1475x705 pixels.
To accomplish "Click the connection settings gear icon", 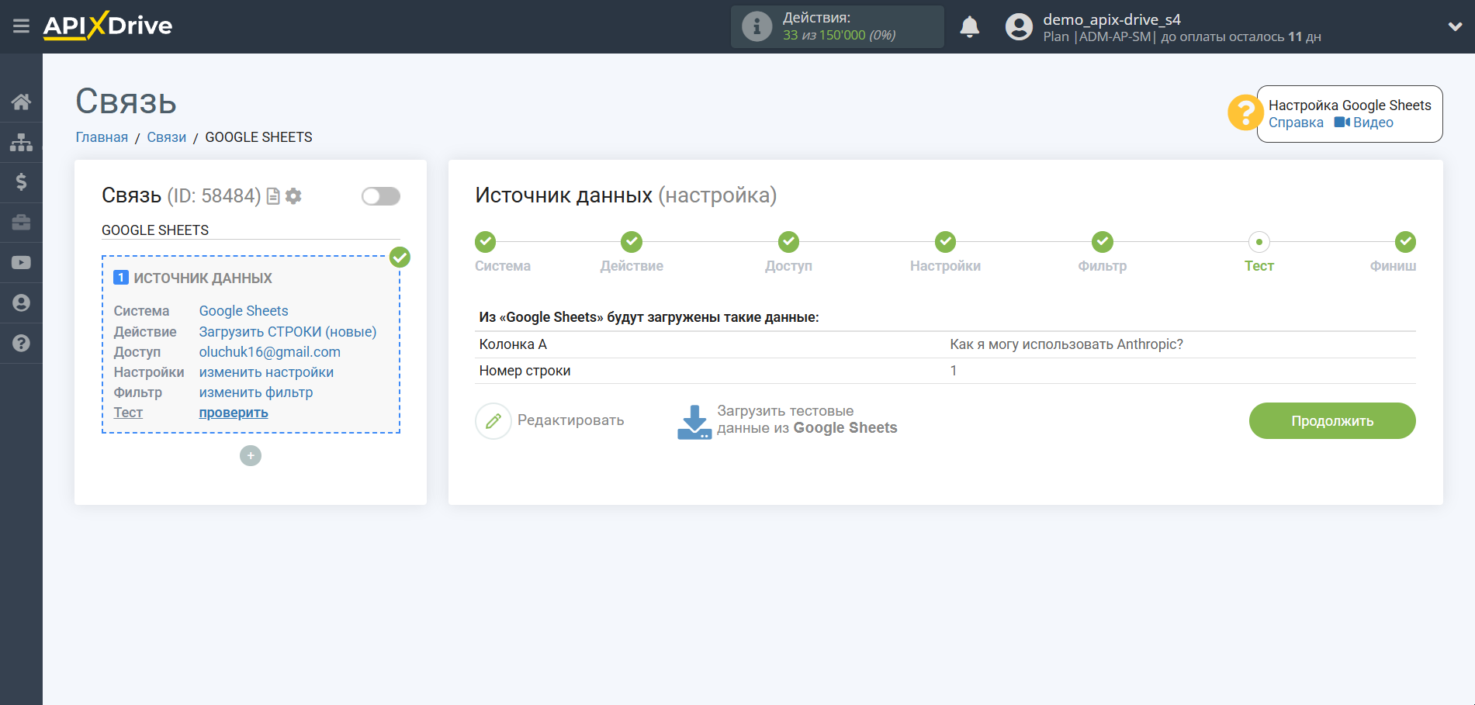I will tap(293, 196).
